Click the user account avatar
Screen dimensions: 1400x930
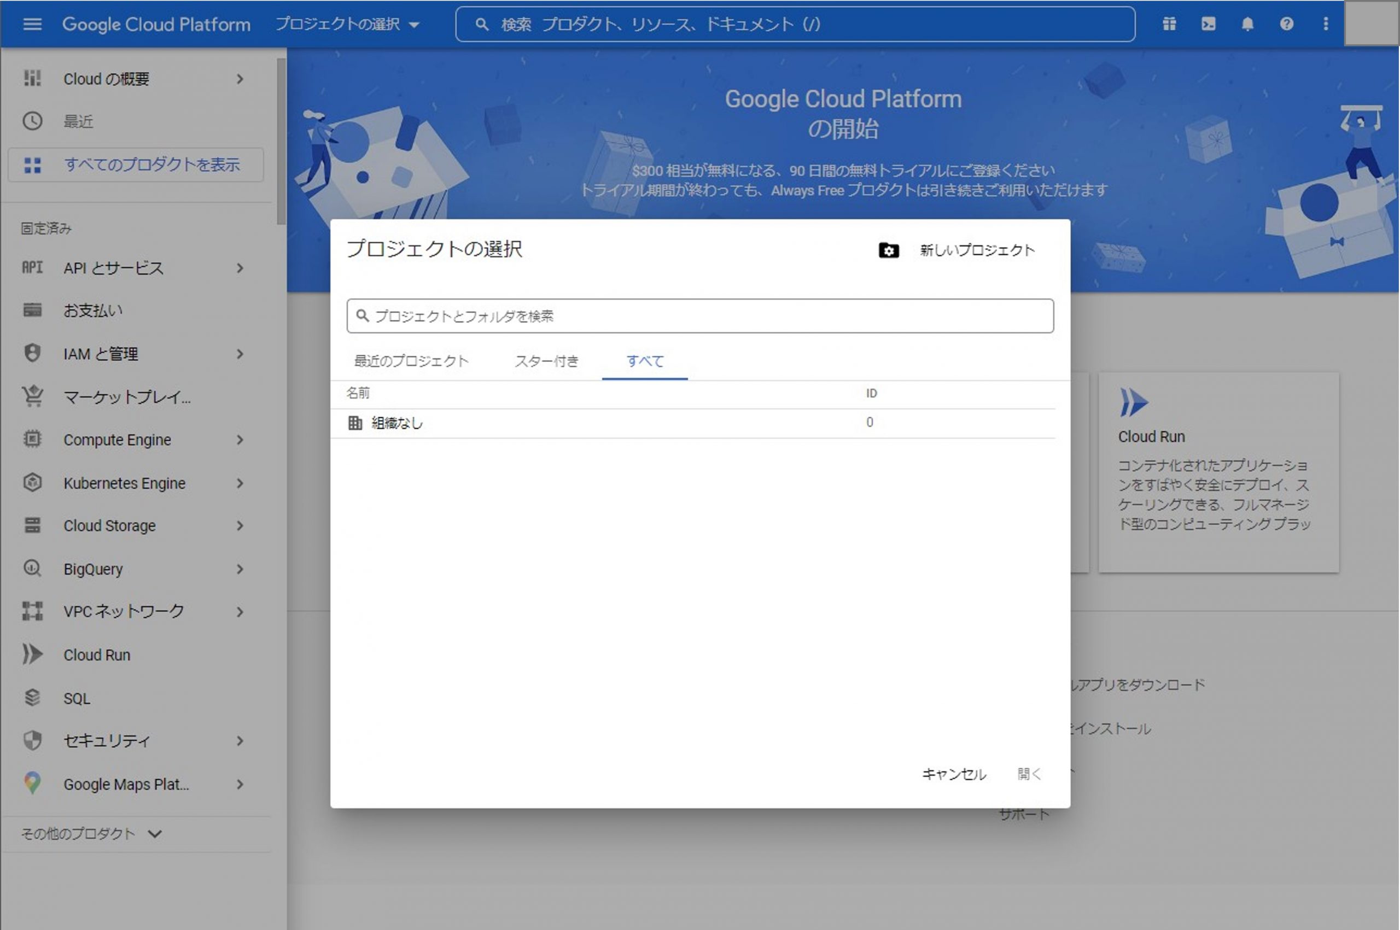(1371, 24)
